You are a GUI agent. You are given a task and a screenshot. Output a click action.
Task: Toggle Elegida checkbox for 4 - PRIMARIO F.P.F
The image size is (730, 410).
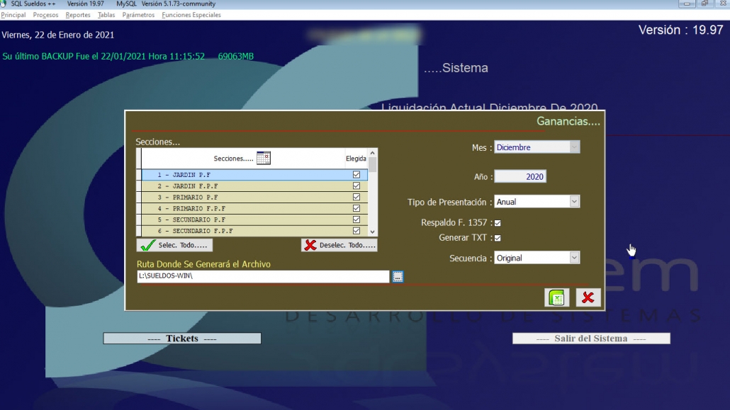[x=356, y=208]
